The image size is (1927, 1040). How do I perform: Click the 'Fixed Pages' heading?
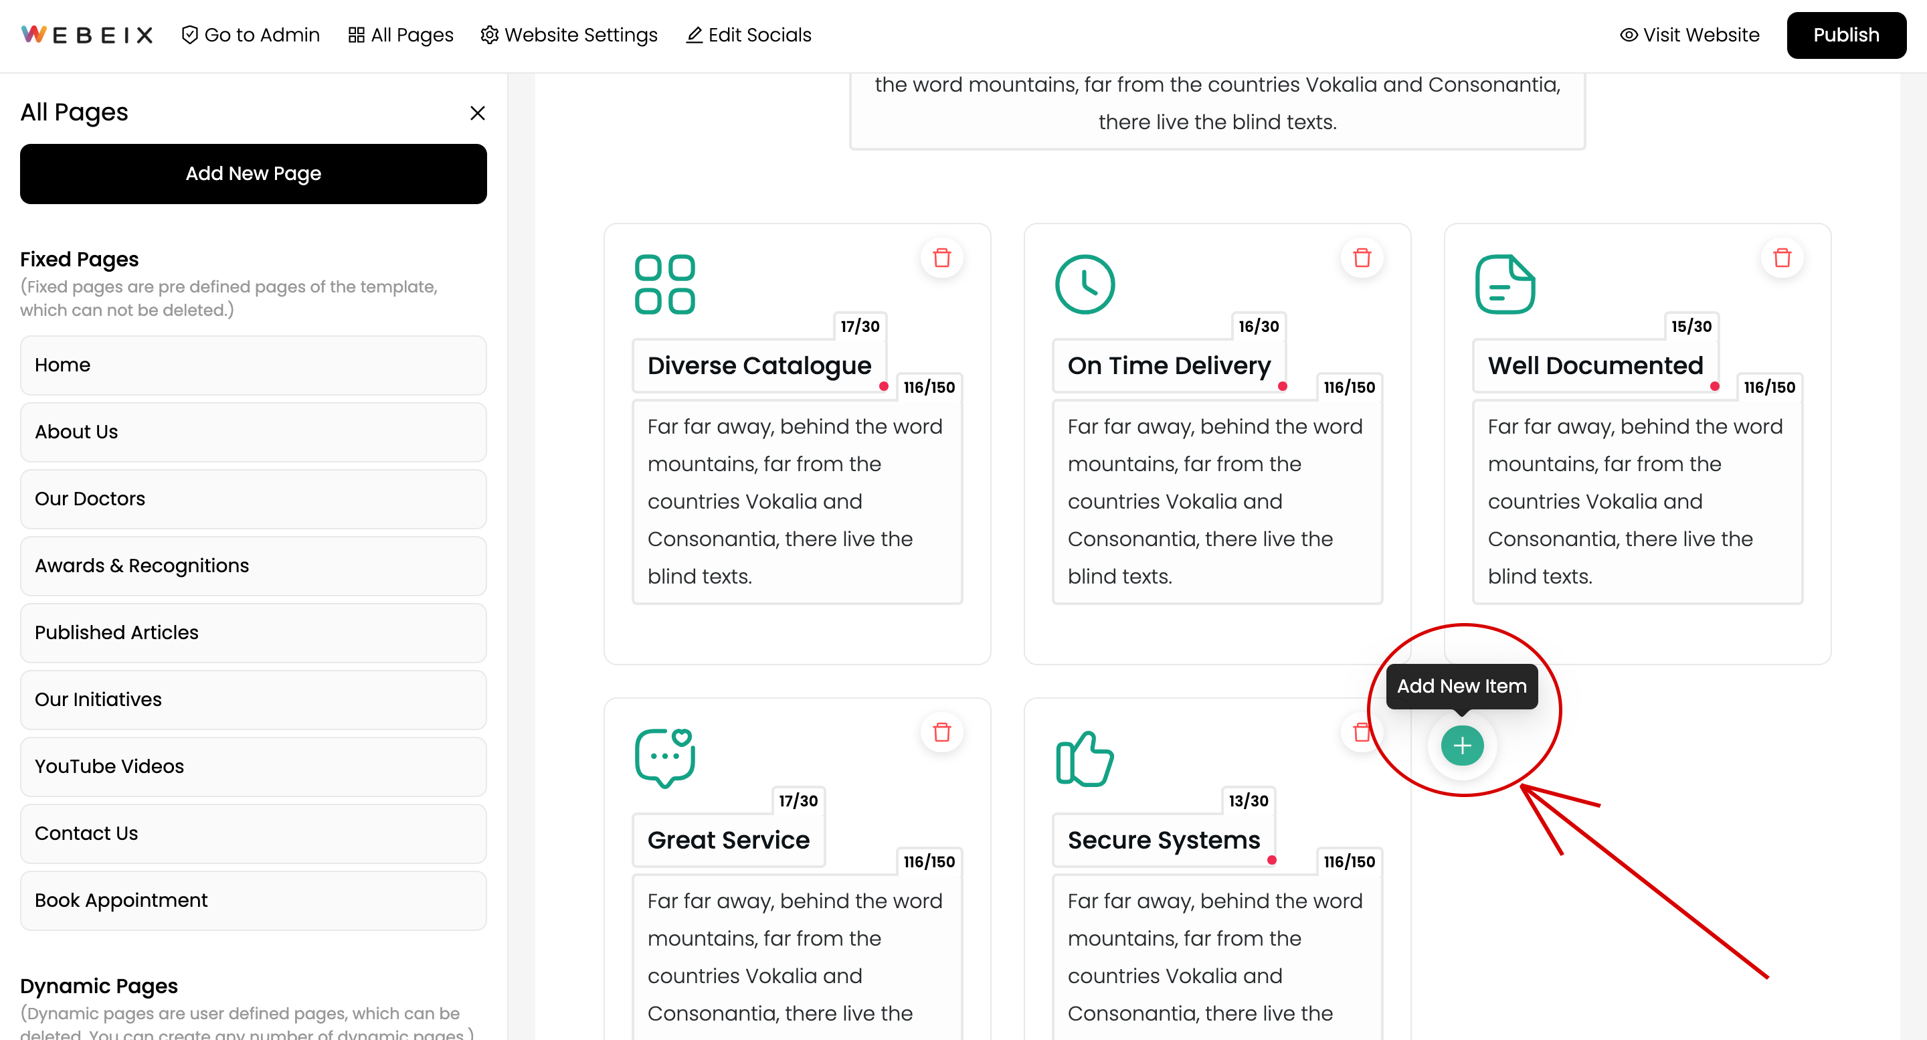(x=80, y=260)
